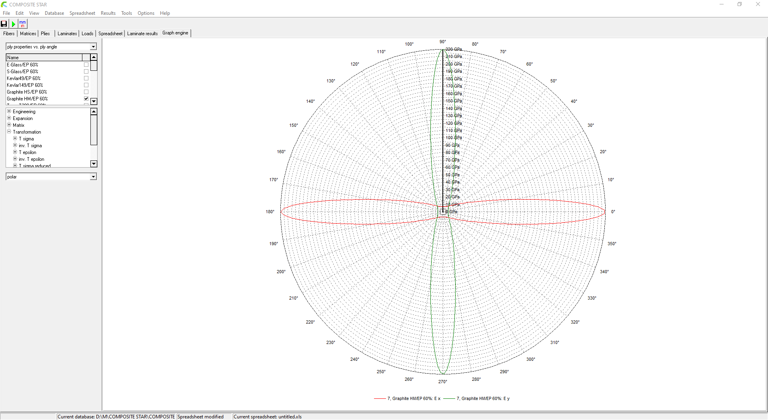Click the floppy disk Save icon
This screenshot has width=768, height=420.
click(4, 24)
